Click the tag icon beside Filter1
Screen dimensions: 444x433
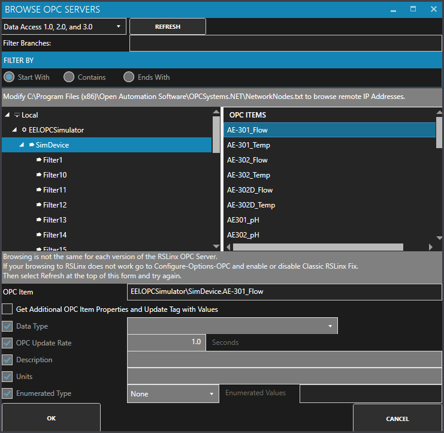(38, 160)
